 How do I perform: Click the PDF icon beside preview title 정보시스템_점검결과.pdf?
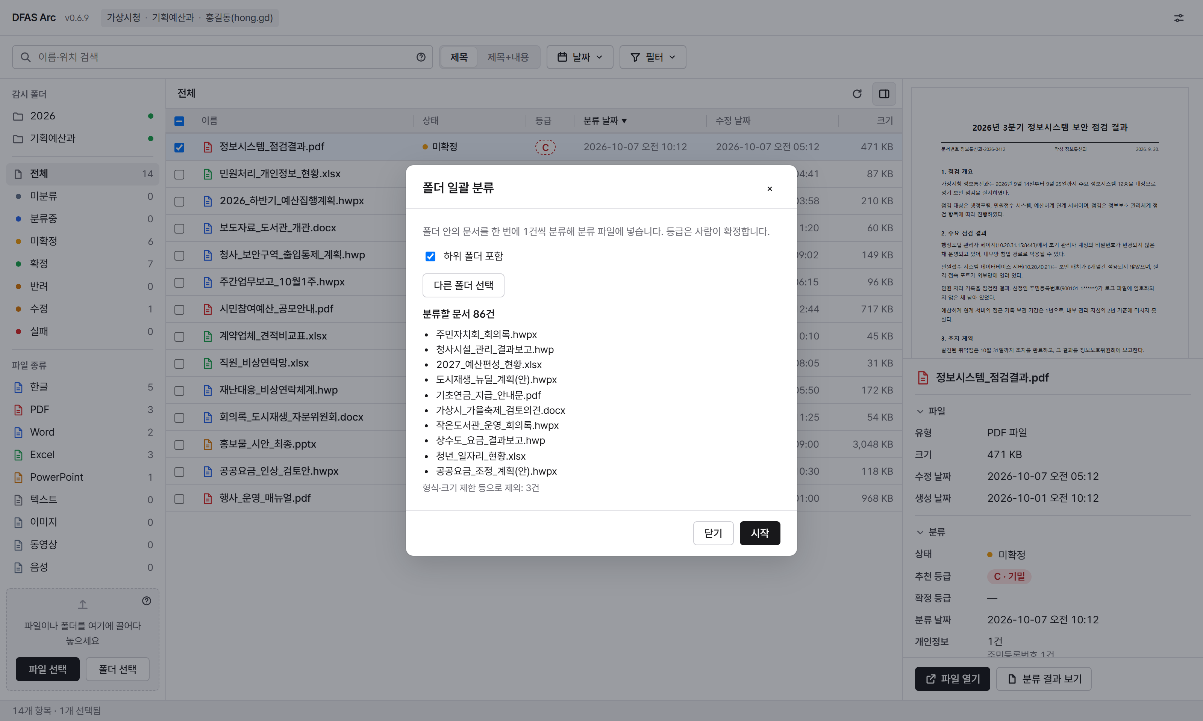click(923, 377)
